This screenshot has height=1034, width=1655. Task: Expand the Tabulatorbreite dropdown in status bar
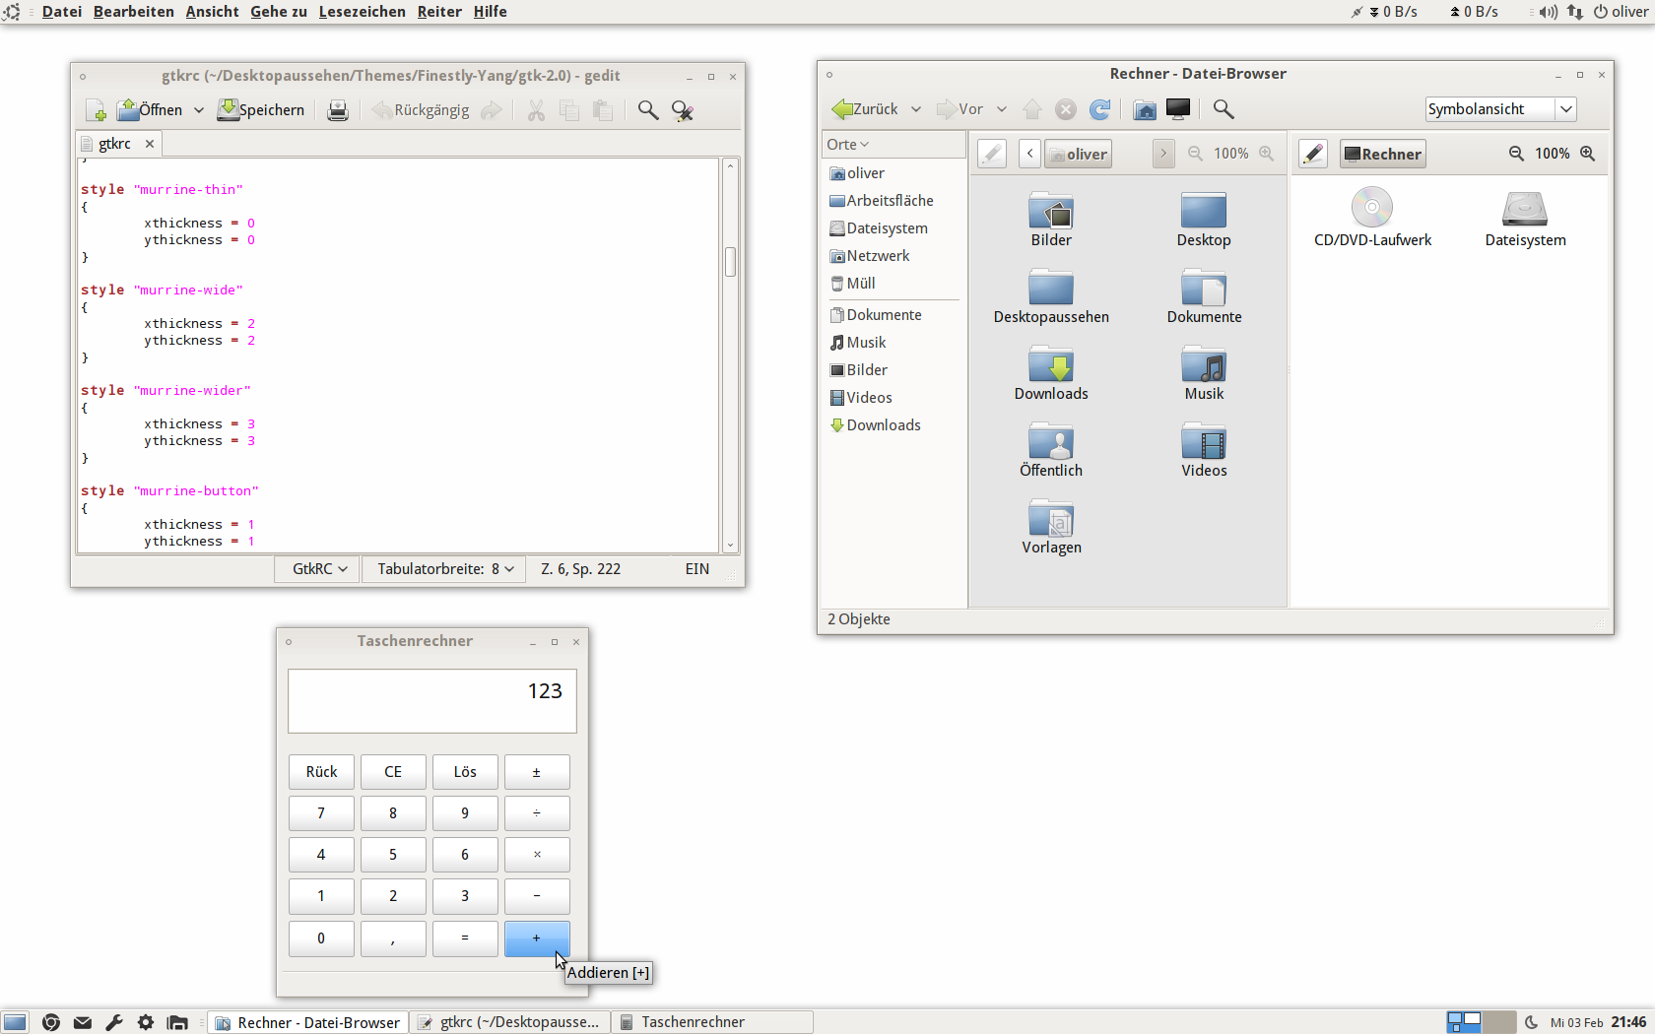[445, 569]
